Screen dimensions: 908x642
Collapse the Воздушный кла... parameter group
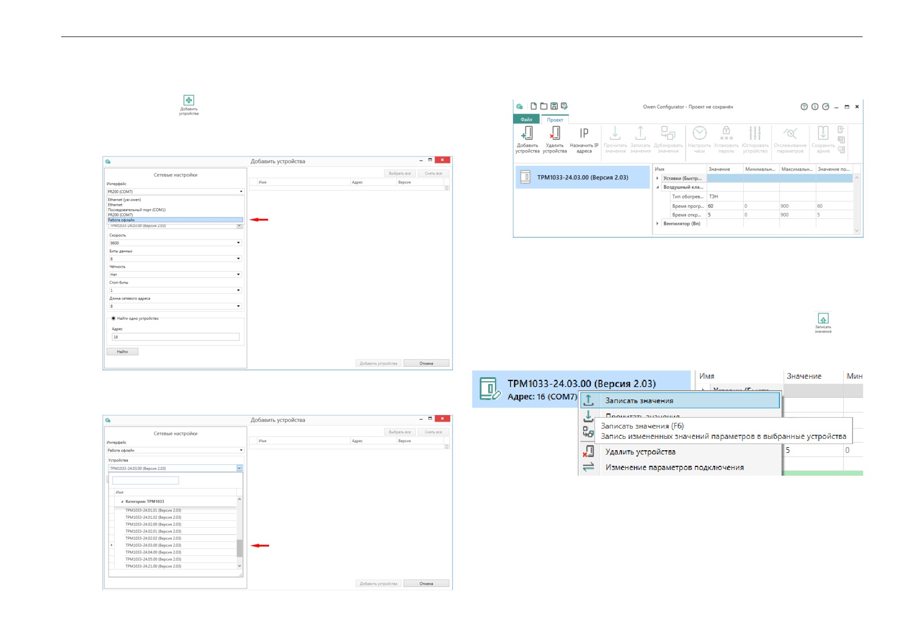point(658,187)
